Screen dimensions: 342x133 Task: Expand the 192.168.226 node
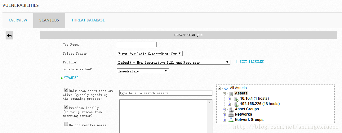coord(229,104)
